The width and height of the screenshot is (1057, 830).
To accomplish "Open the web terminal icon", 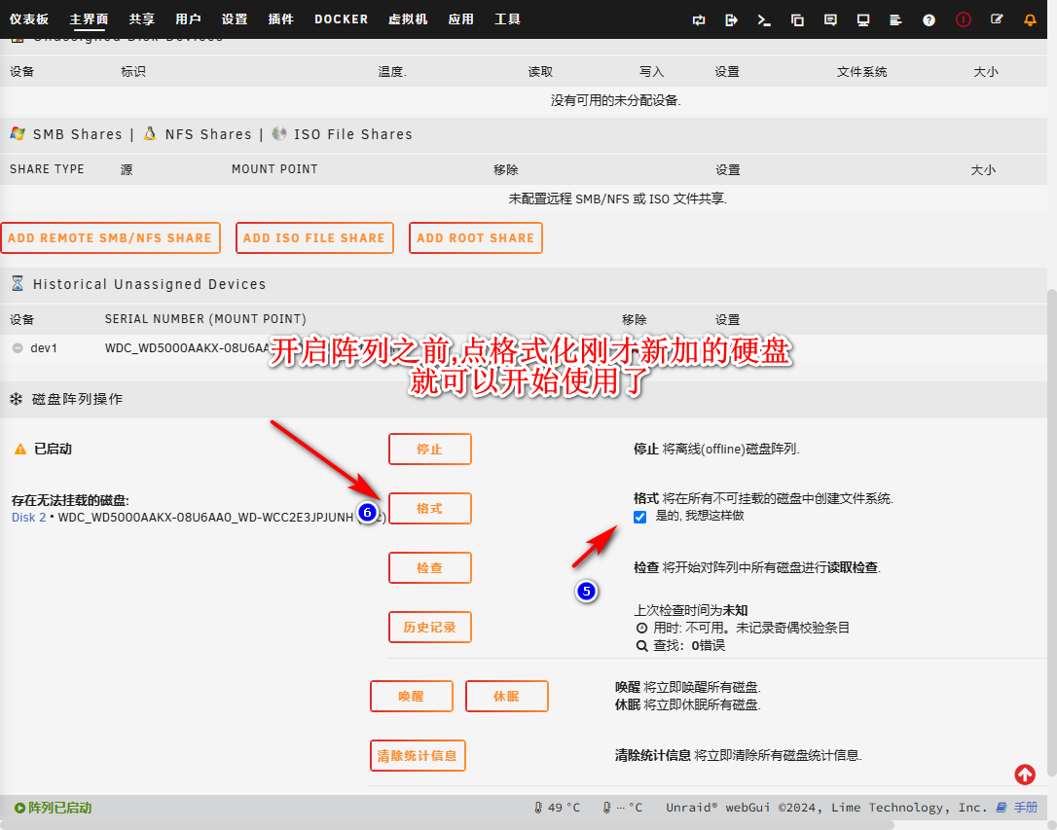I will pyautogui.click(x=764, y=19).
